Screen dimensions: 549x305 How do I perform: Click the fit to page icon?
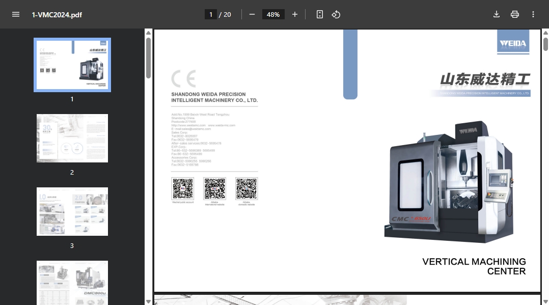pos(320,14)
